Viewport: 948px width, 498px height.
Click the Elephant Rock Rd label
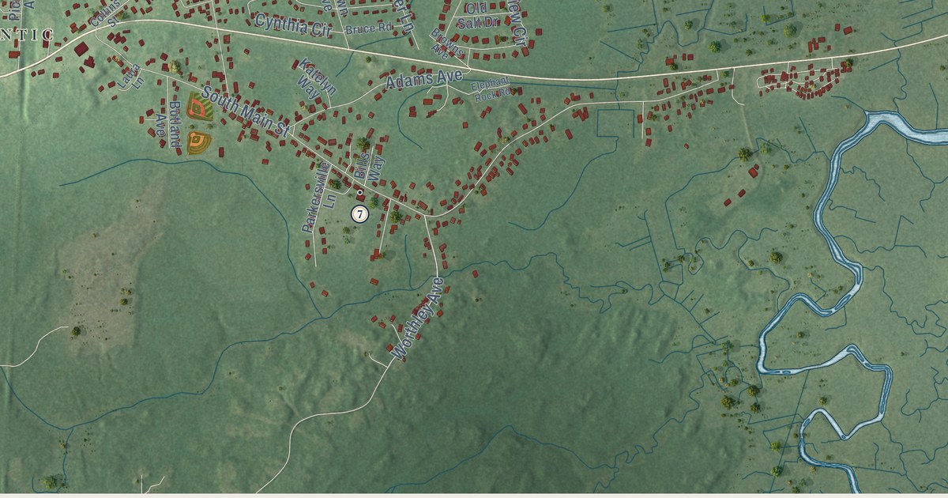491,88
